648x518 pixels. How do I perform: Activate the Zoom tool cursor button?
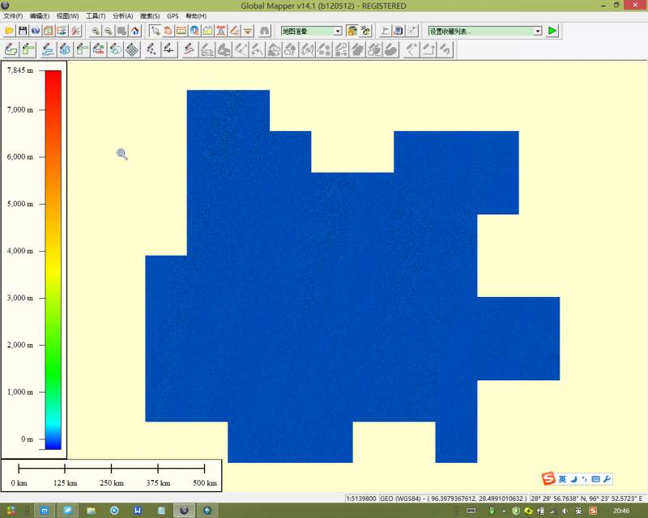point(156,31)
